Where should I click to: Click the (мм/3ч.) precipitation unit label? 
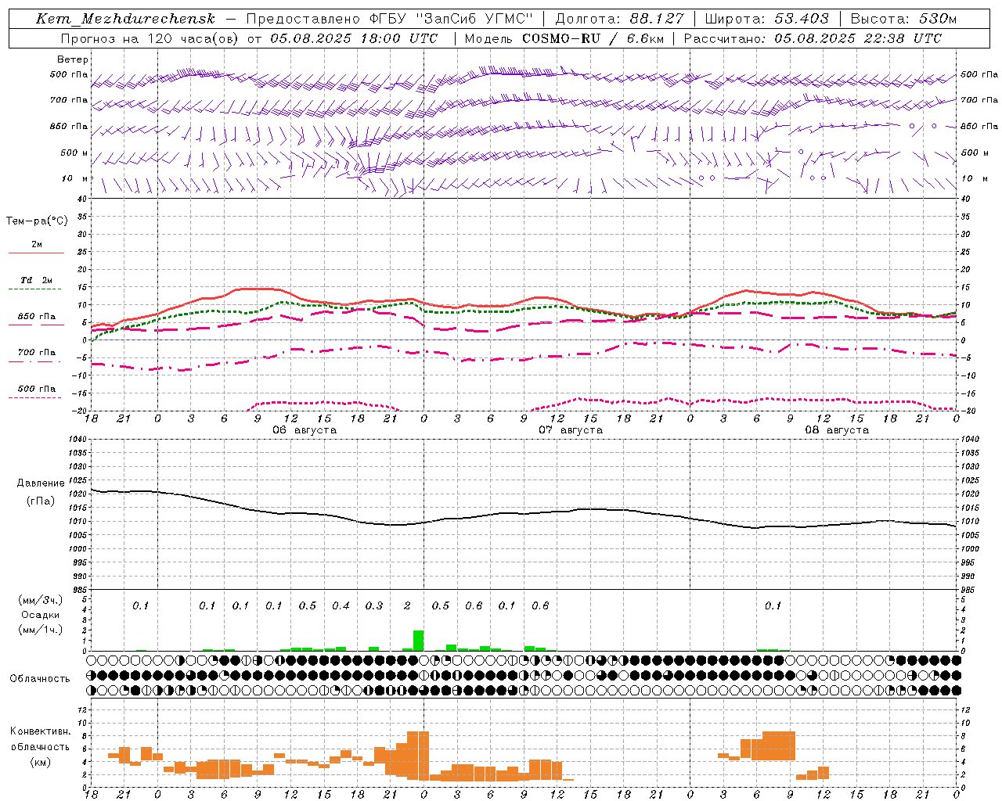tap(41, 601)
